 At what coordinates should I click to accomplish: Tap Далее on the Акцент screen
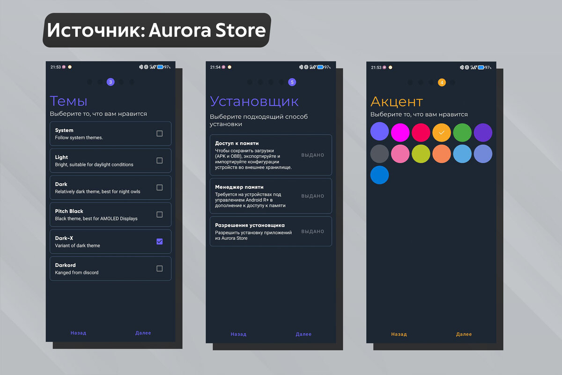pos(464,334)
